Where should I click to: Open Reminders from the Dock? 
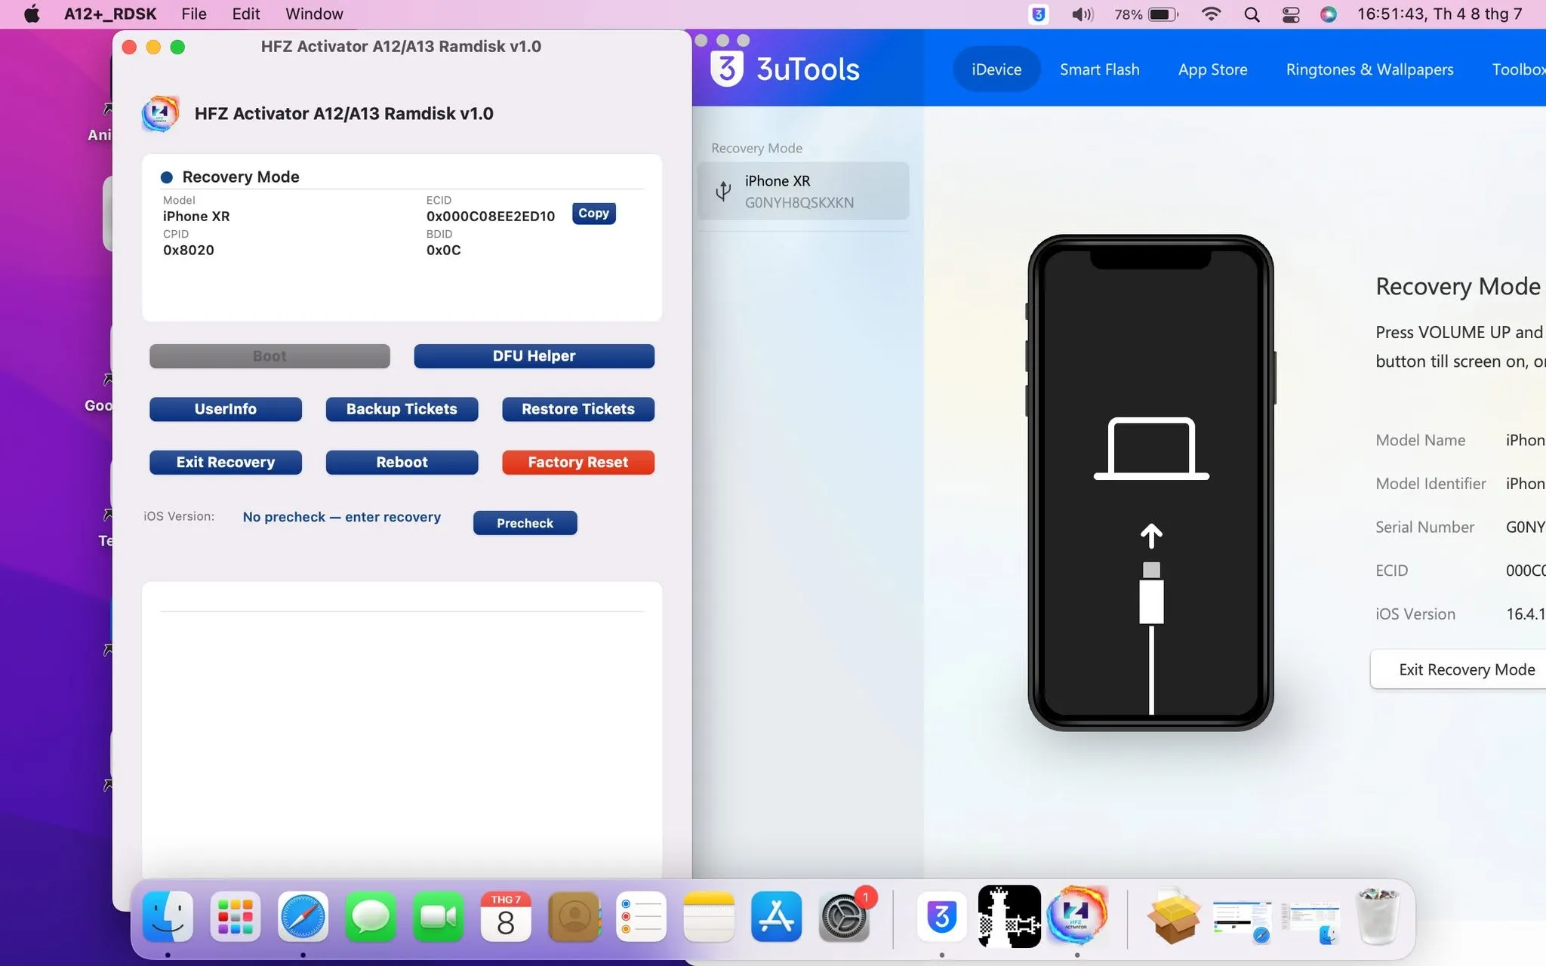point(641,916)
